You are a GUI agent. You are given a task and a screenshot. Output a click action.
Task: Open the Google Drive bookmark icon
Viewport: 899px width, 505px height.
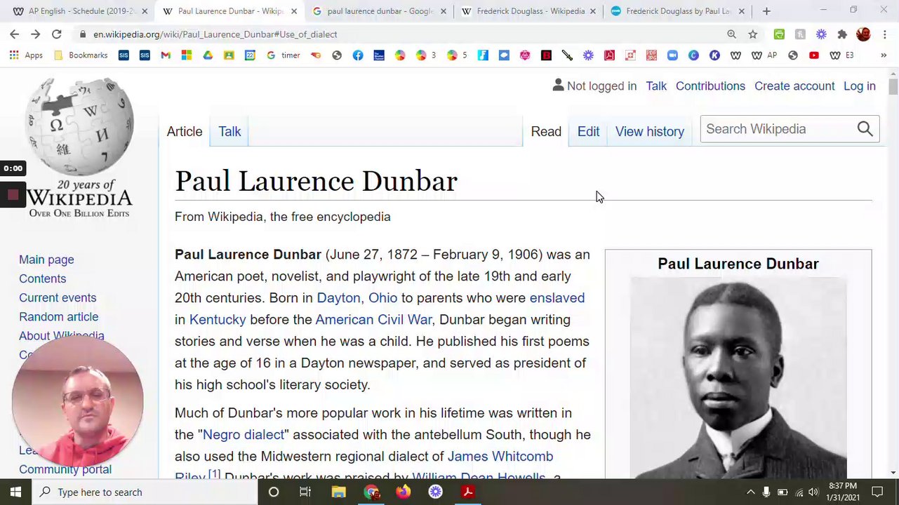click(x=208, y=55)
